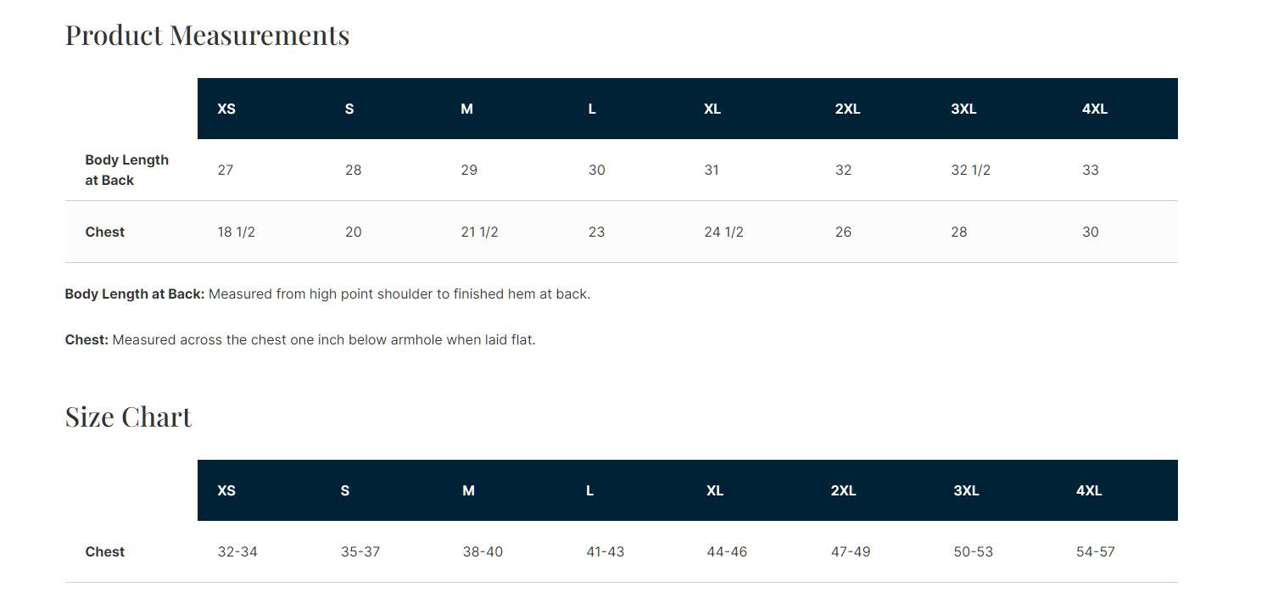
Task: Click the 24 1/2 chest measurement cell
Action: tap(723, 232)
